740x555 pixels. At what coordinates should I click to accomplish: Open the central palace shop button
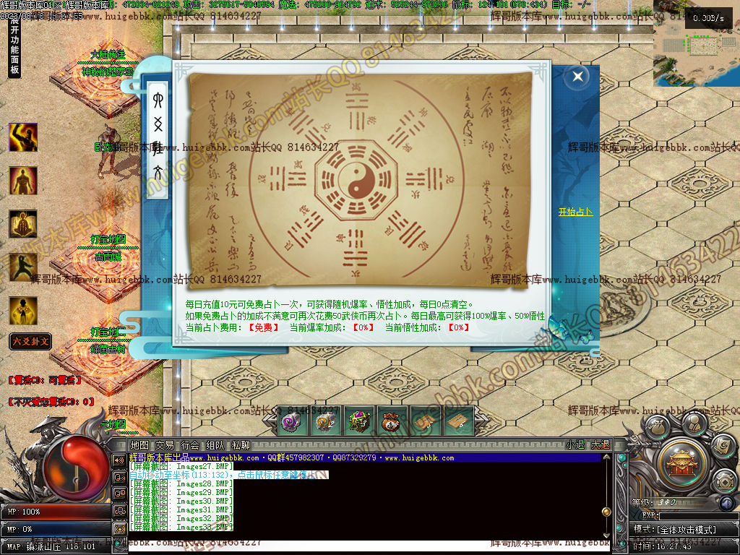(x=681, y=465)
